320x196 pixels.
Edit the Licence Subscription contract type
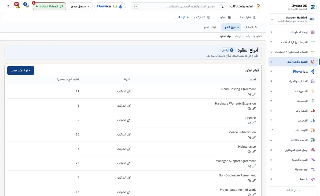coord(254,137)
